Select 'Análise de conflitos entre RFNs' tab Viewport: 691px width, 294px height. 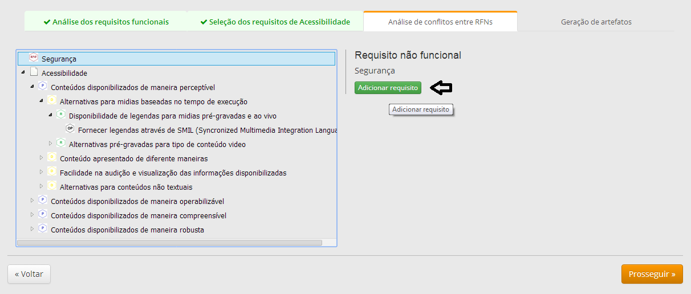coord(440,22)
